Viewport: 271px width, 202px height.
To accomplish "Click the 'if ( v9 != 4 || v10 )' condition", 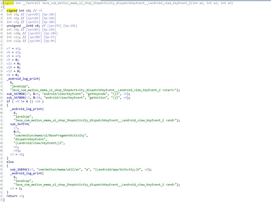I will [x=25, y=101].
